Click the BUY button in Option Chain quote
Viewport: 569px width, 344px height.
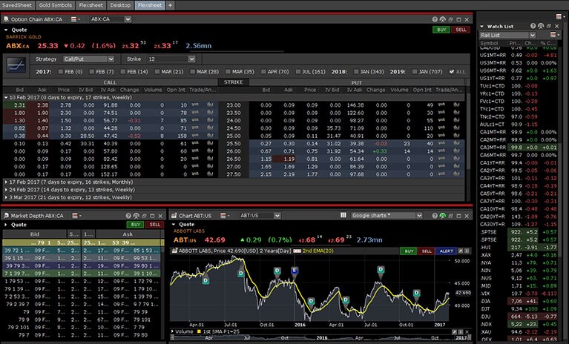click(441, 30)
